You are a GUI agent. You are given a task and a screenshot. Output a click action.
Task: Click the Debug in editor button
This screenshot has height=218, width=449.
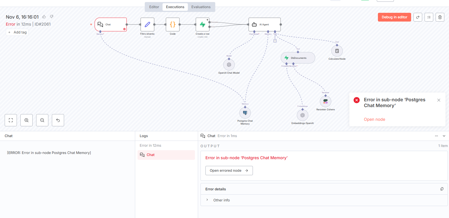pos(395,17)
